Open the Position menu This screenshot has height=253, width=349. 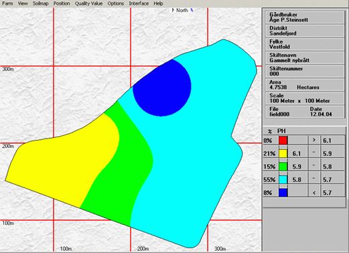62,3
